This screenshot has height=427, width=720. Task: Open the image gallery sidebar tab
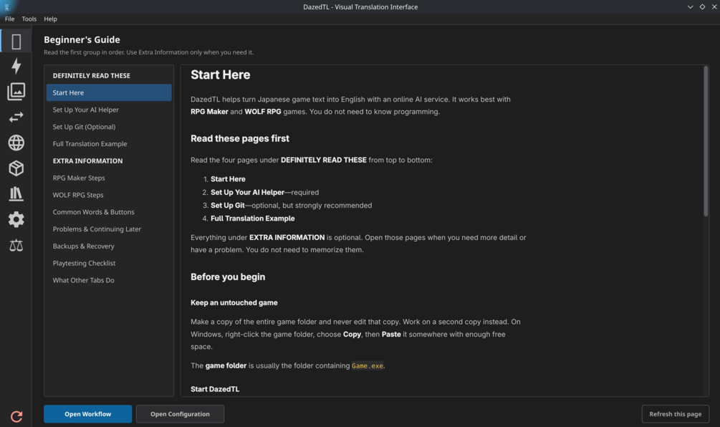[x=16, y=92]
